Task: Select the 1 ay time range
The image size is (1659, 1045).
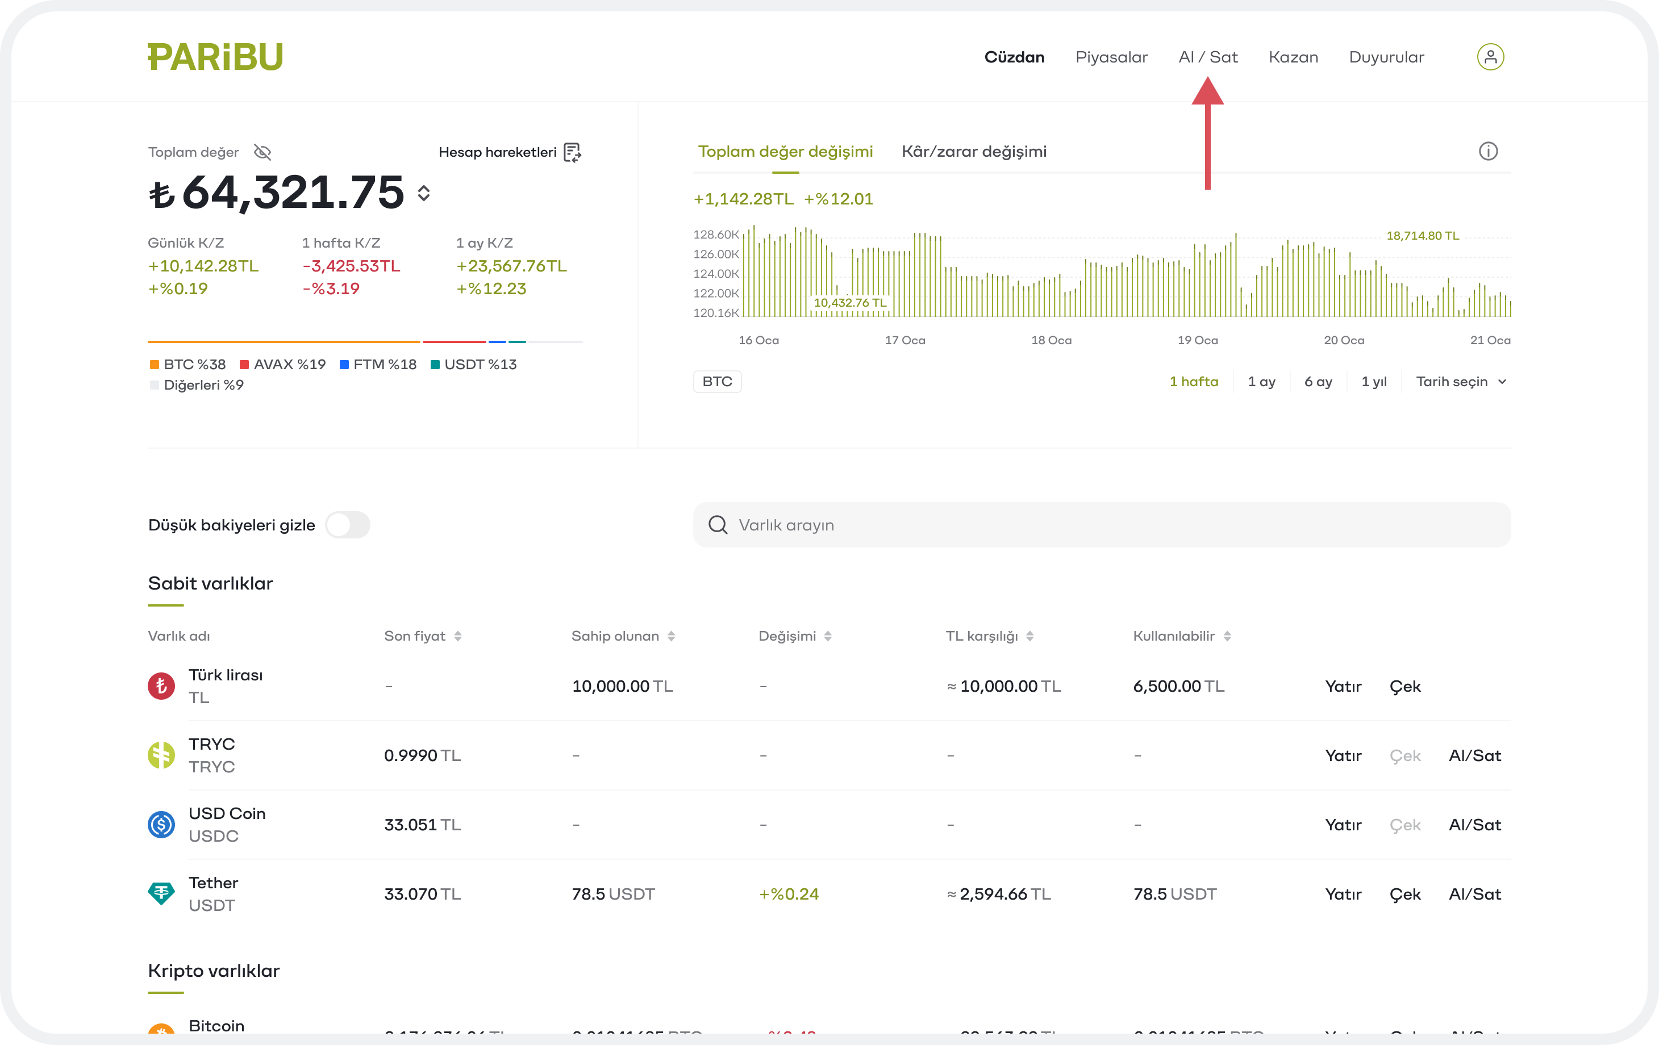Action: [1261, 382]
